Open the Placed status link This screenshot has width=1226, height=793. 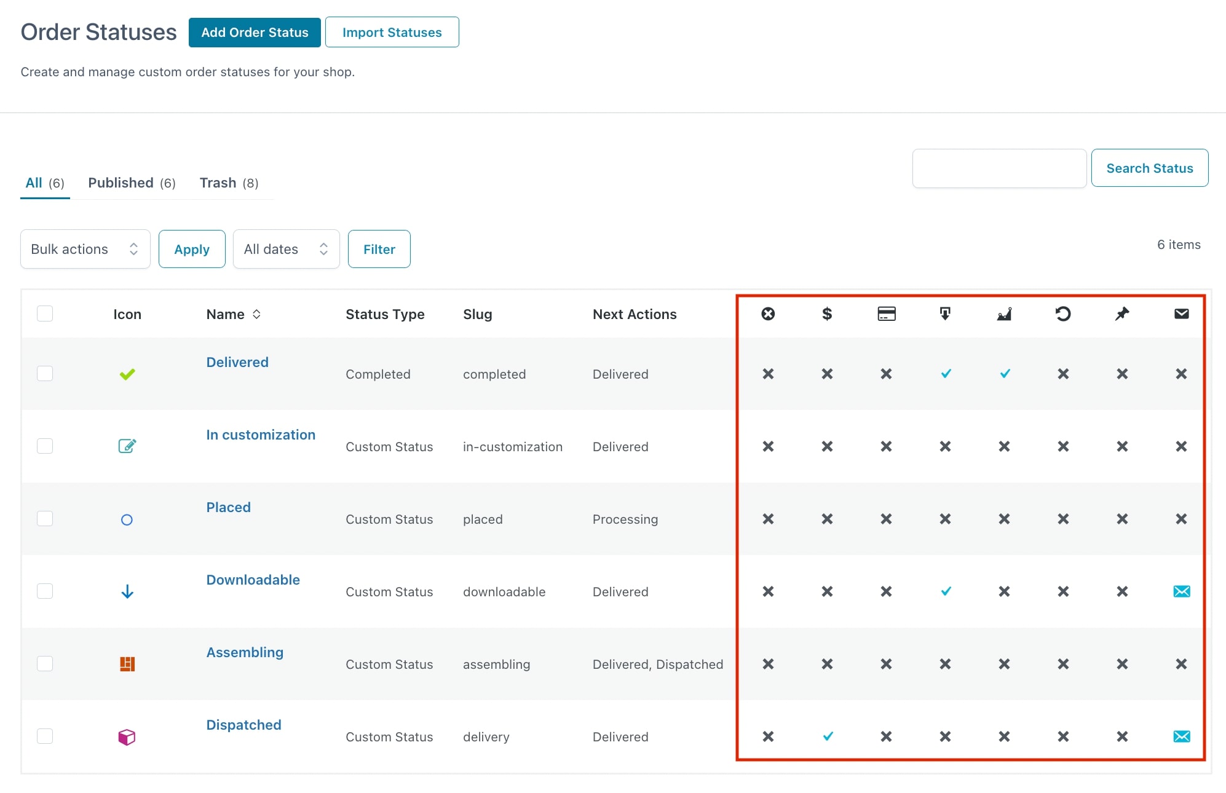point(228,507)
